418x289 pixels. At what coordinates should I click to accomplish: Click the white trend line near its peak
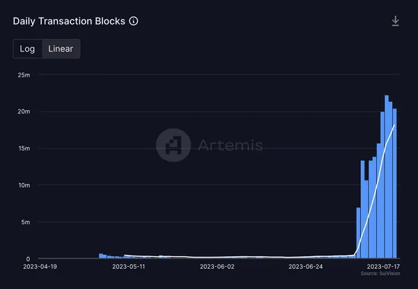[x=394, y=125]
